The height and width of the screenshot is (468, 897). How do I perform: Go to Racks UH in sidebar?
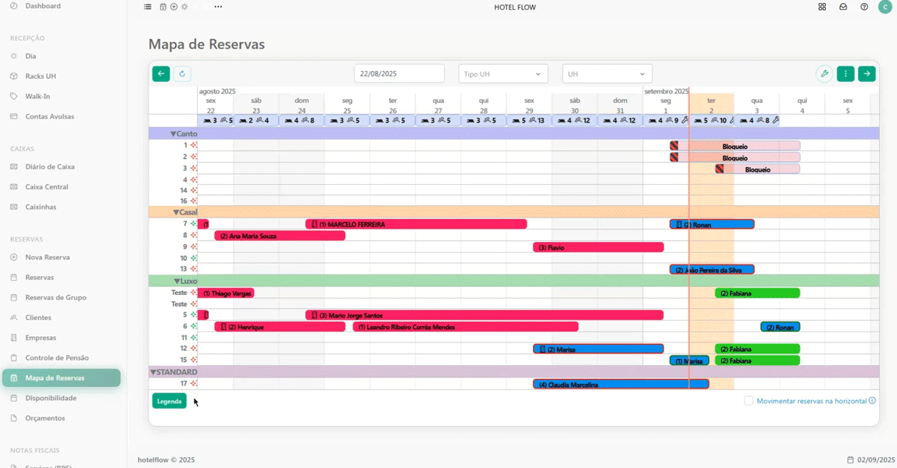point(40,76)
